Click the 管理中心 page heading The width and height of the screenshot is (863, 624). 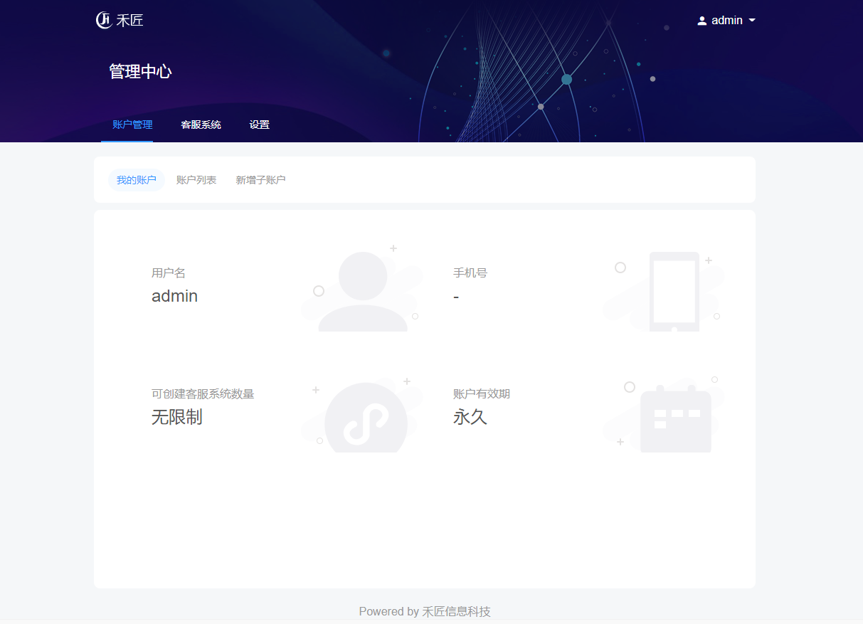[140, 71]
